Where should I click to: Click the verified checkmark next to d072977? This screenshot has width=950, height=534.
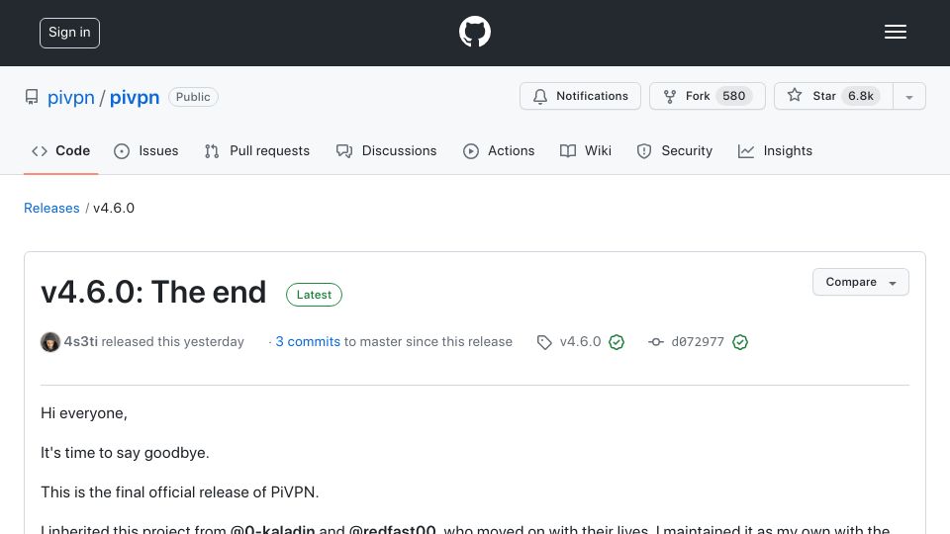[740, 342]
